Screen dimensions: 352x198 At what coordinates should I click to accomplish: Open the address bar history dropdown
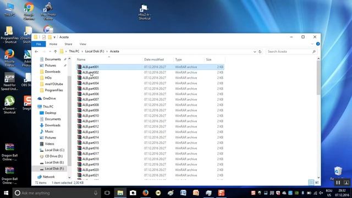point(255,52)
